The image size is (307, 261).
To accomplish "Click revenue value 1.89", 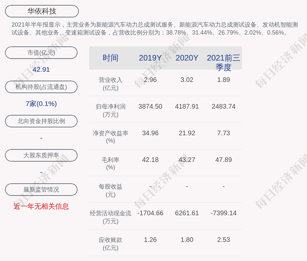I will coord(223,80).
